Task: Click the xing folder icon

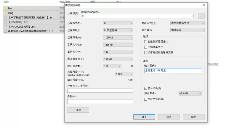Action: 5,13
